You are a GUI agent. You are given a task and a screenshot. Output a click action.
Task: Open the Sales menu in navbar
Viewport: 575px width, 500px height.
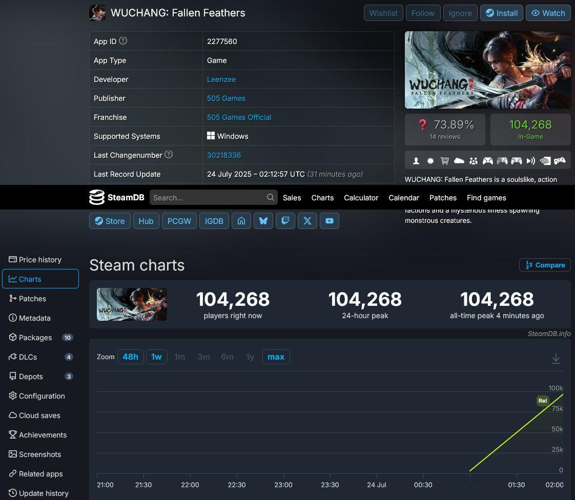[292, 198]
